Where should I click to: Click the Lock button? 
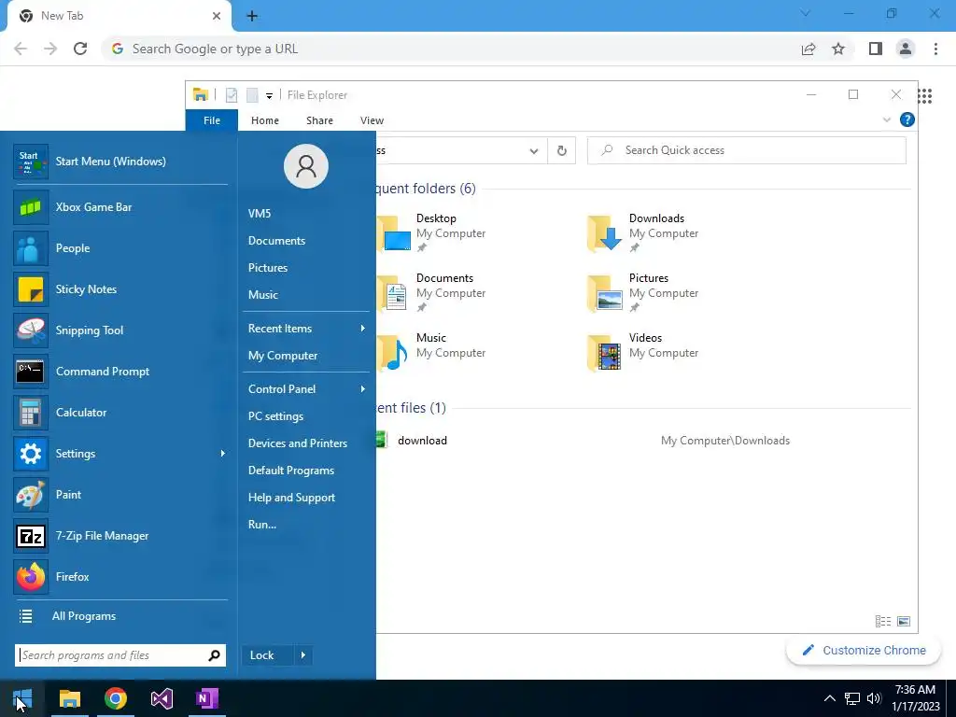(x=268, y=655)
